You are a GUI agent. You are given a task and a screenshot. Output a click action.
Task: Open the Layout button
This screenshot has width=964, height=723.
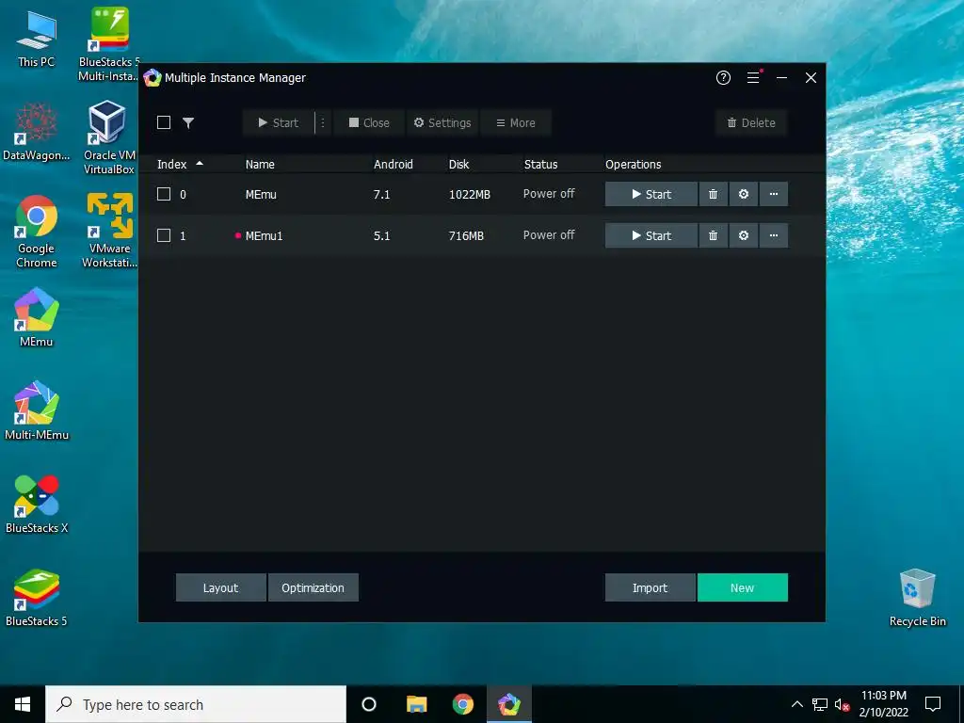coord(220,587)
